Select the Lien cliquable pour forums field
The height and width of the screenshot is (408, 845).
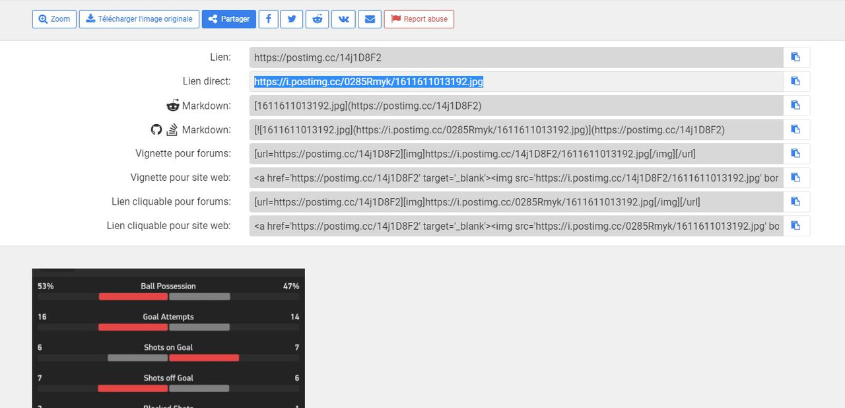pos(516,202)
